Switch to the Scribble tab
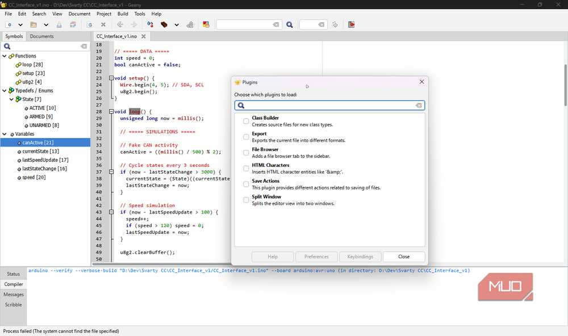568x336 pixels. pos(14,305)
